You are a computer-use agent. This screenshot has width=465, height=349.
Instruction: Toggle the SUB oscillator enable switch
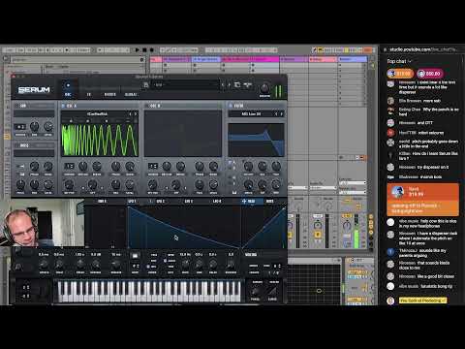pos(16,106)
